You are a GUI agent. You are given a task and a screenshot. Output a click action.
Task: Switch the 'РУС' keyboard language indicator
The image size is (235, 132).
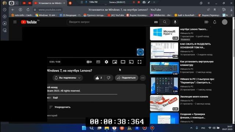coord(203,128)
